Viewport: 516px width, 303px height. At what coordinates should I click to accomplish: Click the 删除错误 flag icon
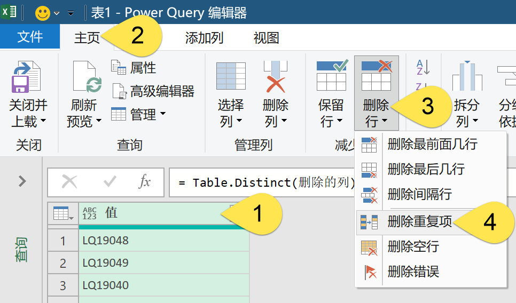(371, 272)
